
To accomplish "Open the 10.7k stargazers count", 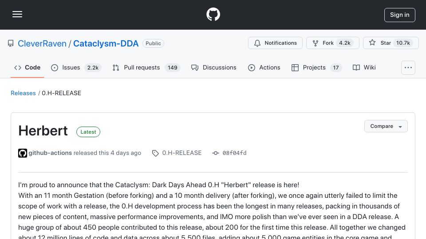I will click(x=403, y=43).
